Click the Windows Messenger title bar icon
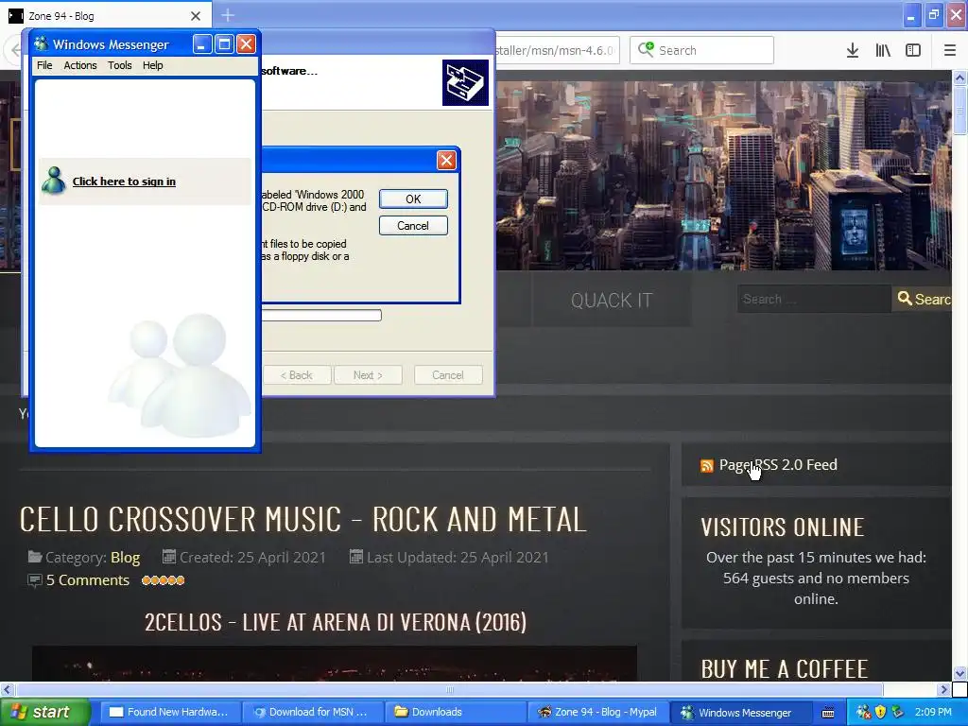Image resolution: width=968 pixels, height=726 pixels. point(42,43)
